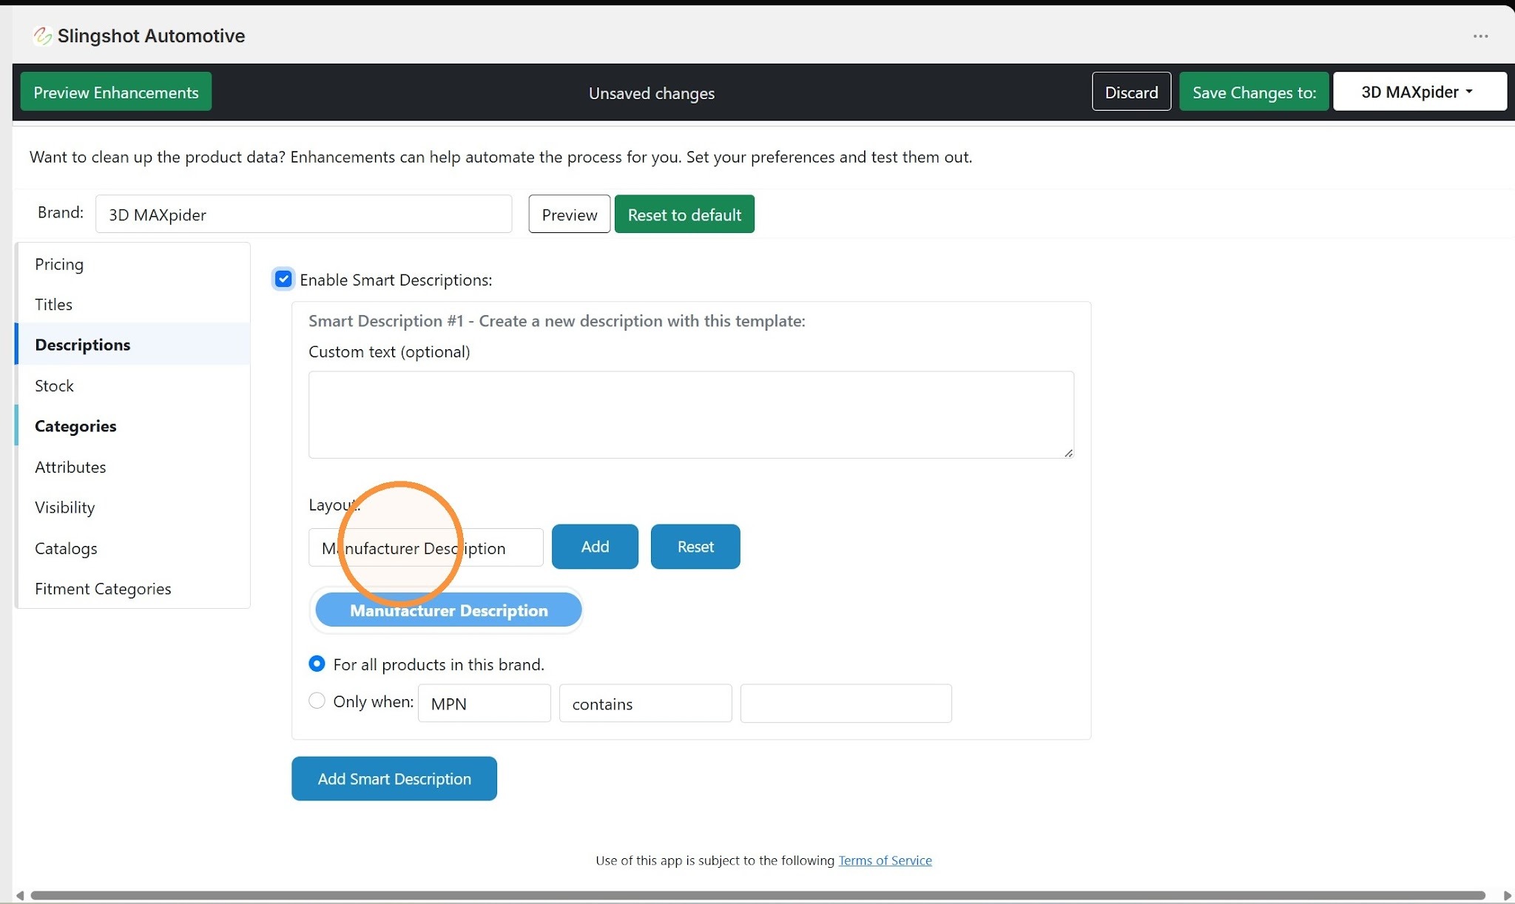This screenshot has height=904, width=1515.
Task: Click the Reset layout button
Action: pyautogui.click(x=695, y=547)
